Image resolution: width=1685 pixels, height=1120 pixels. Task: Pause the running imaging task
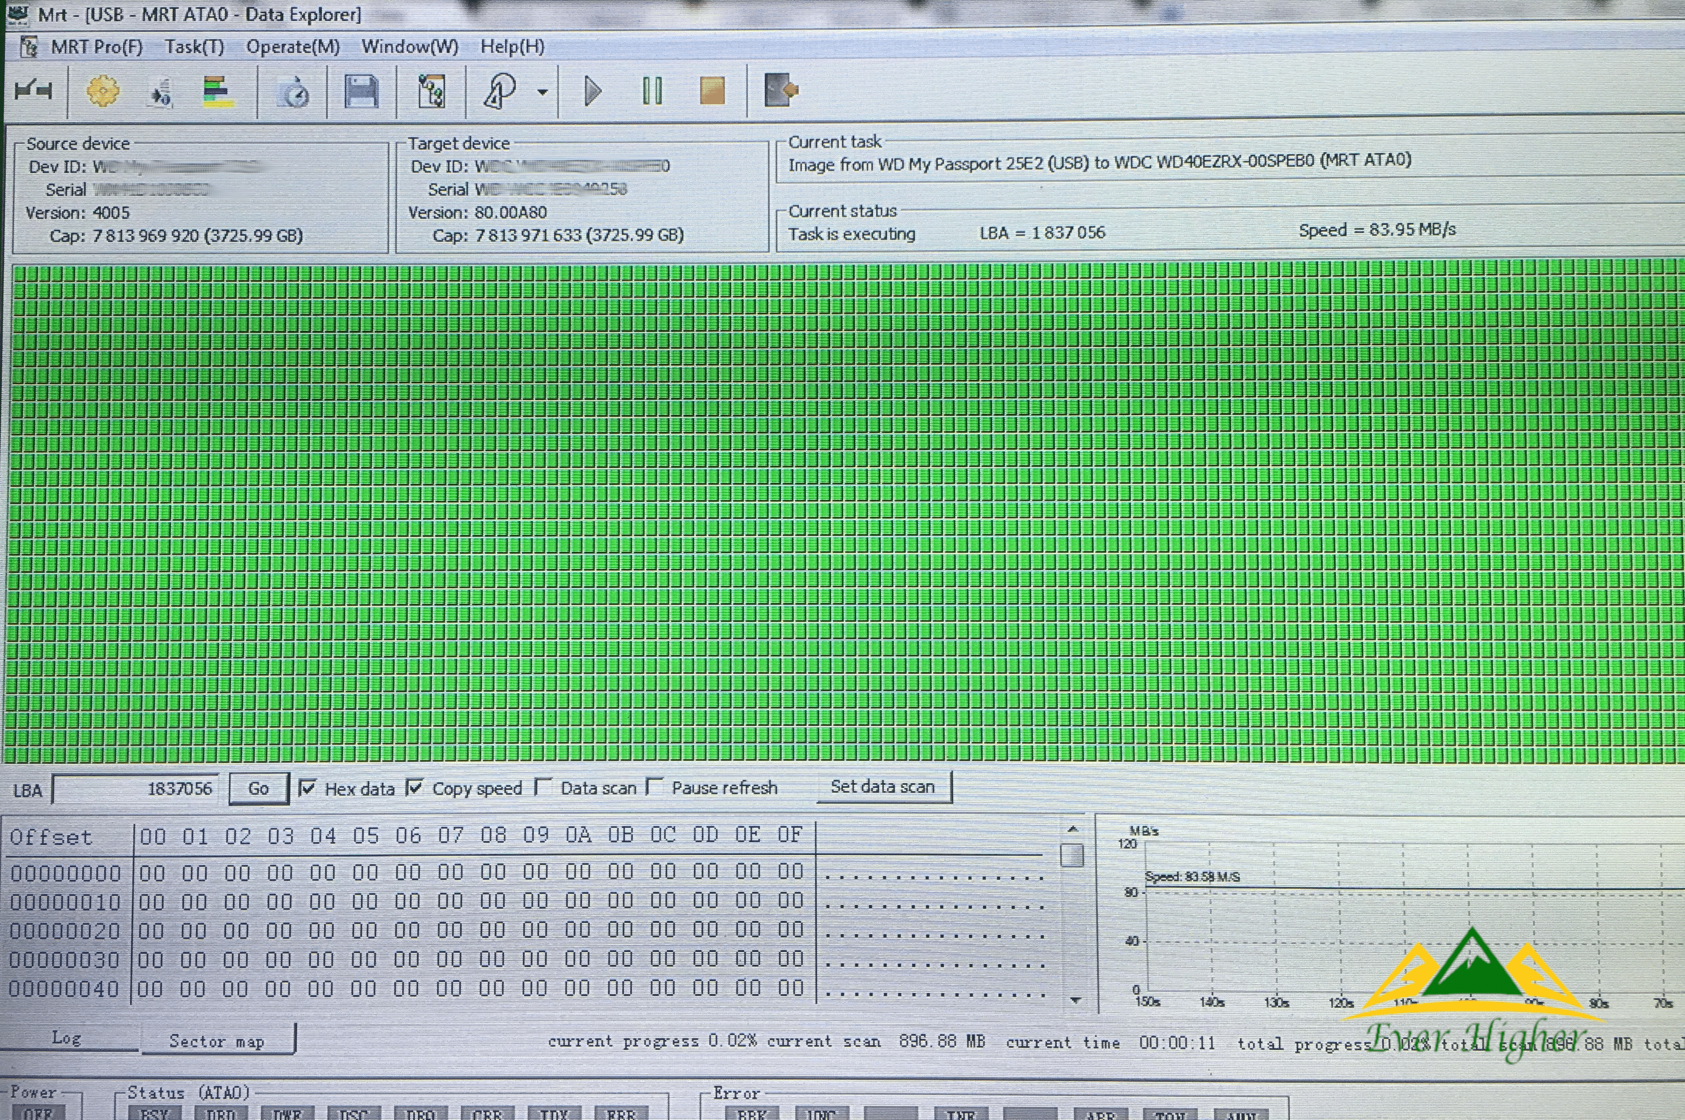click(x=652, y=91)
